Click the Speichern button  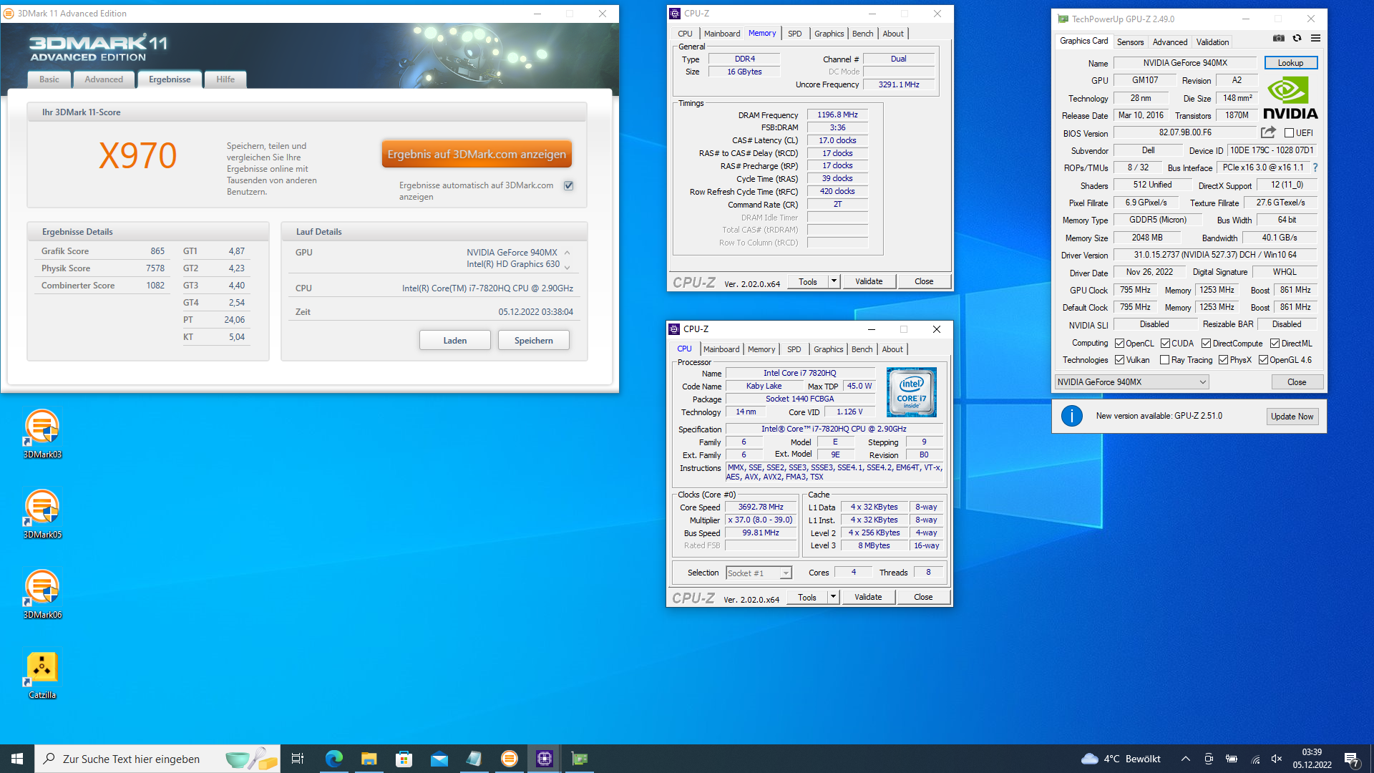534,341
